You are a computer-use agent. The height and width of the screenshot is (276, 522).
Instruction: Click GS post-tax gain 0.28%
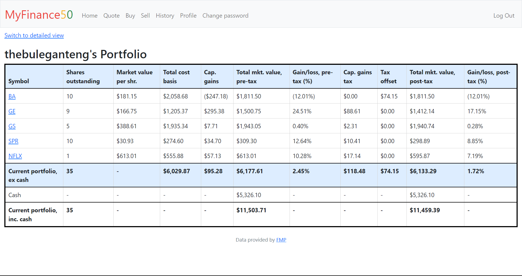click(475, 126)
